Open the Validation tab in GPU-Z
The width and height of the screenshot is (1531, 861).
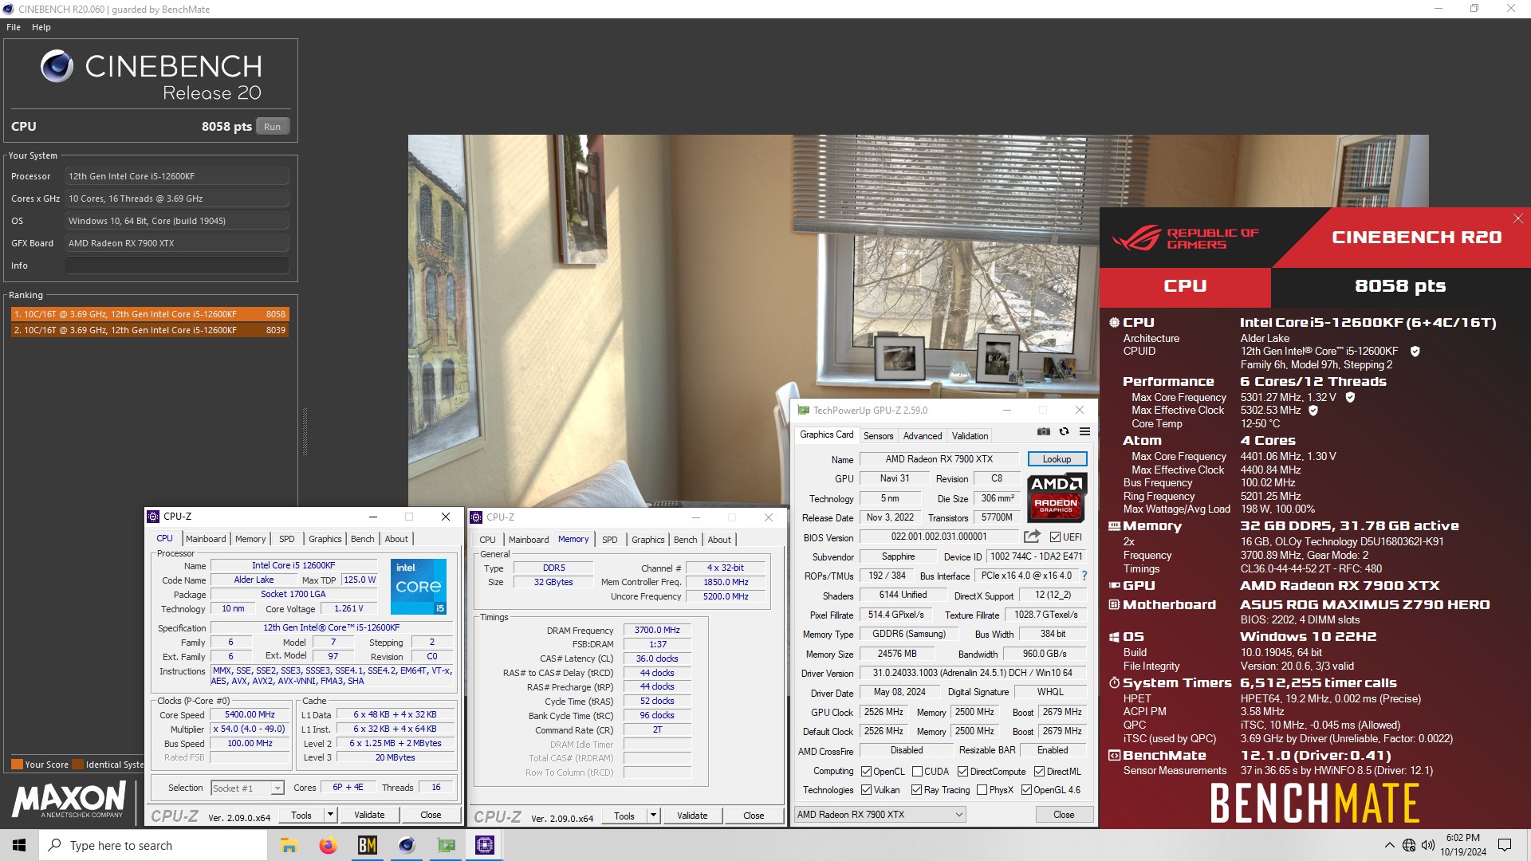[x=970, y=436]
